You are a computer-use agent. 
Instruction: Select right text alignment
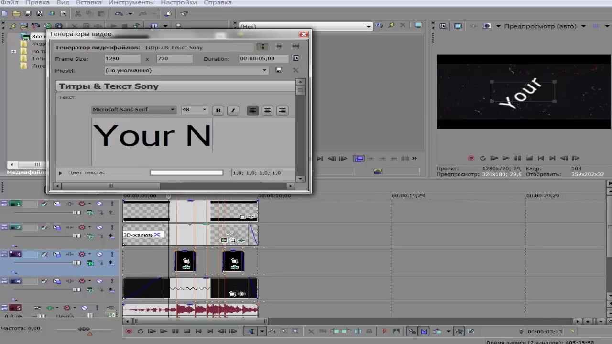(283, 110)
